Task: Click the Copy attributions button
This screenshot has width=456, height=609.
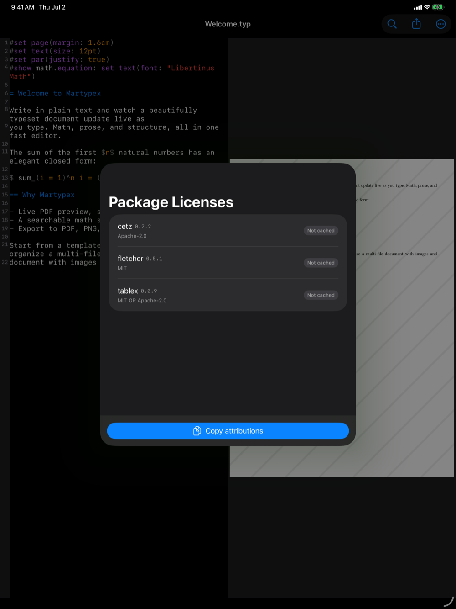Action: pos(228,431)
